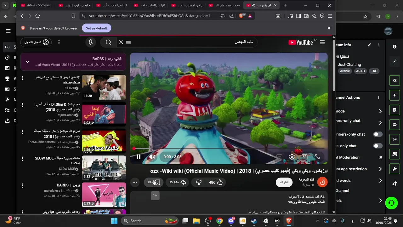Edit stream info with the pencil

[369, 45]
